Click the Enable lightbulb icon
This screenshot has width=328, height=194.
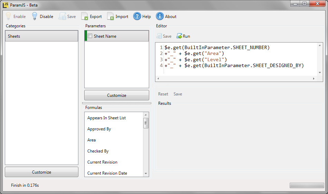8,16
